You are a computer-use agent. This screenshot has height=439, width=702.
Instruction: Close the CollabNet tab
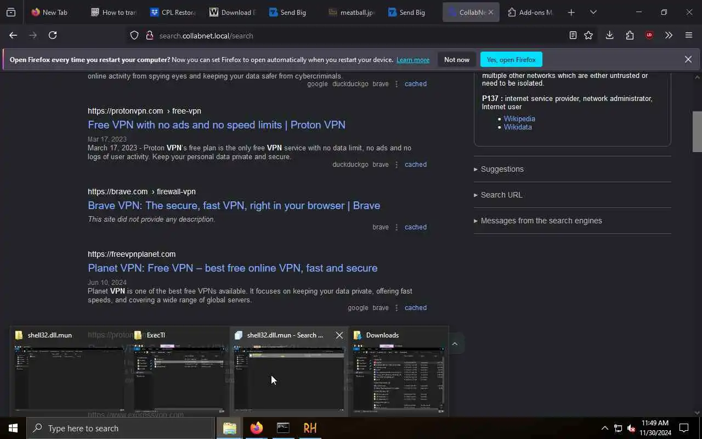[491, 12]
